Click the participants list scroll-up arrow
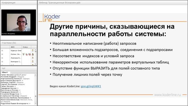This screenshot has width=188, height=106. coord(36,50)
